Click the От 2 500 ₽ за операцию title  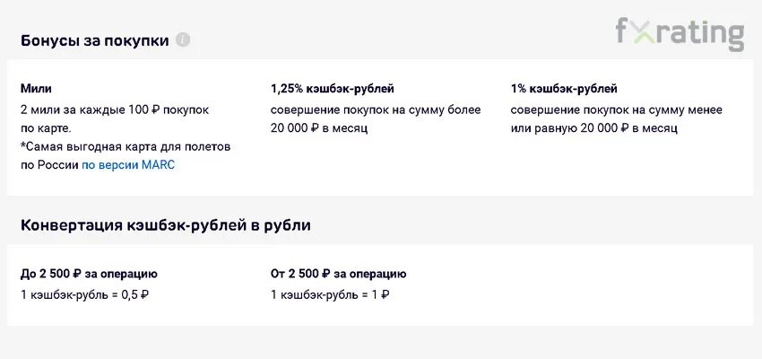tap(338, 274)
